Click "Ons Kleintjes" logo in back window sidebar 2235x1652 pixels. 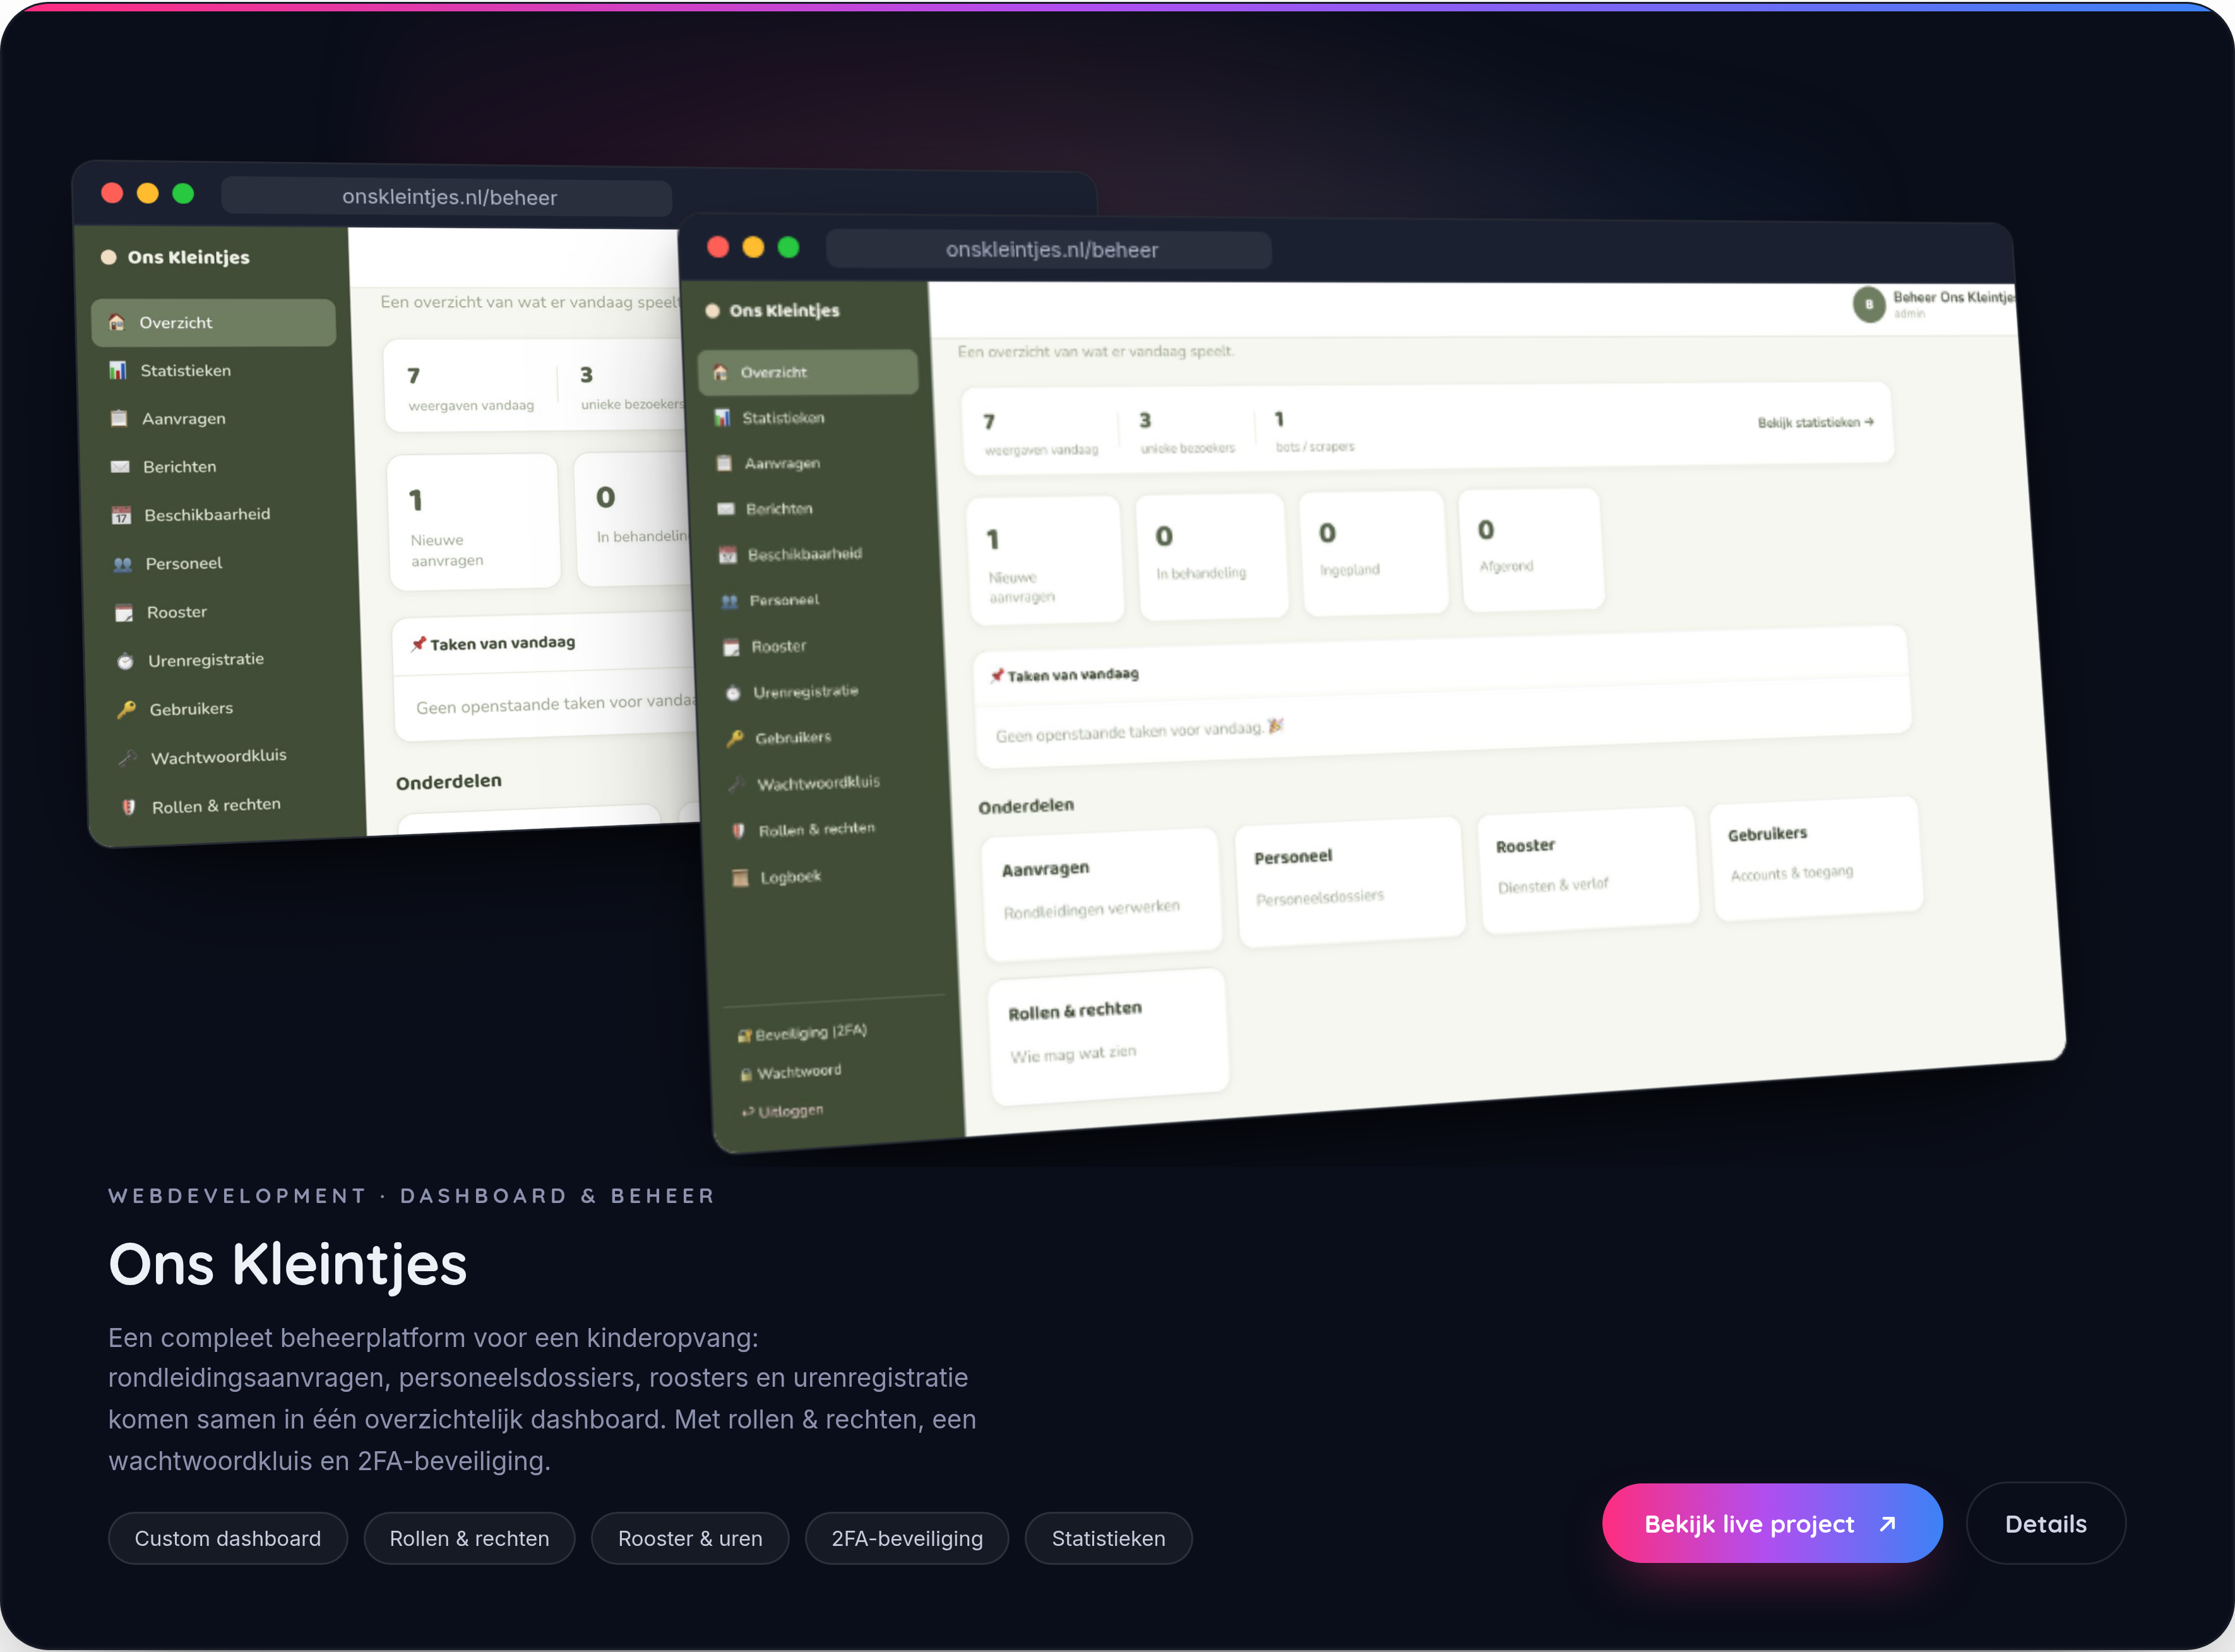pyautogui.click(x=175, y=257)
